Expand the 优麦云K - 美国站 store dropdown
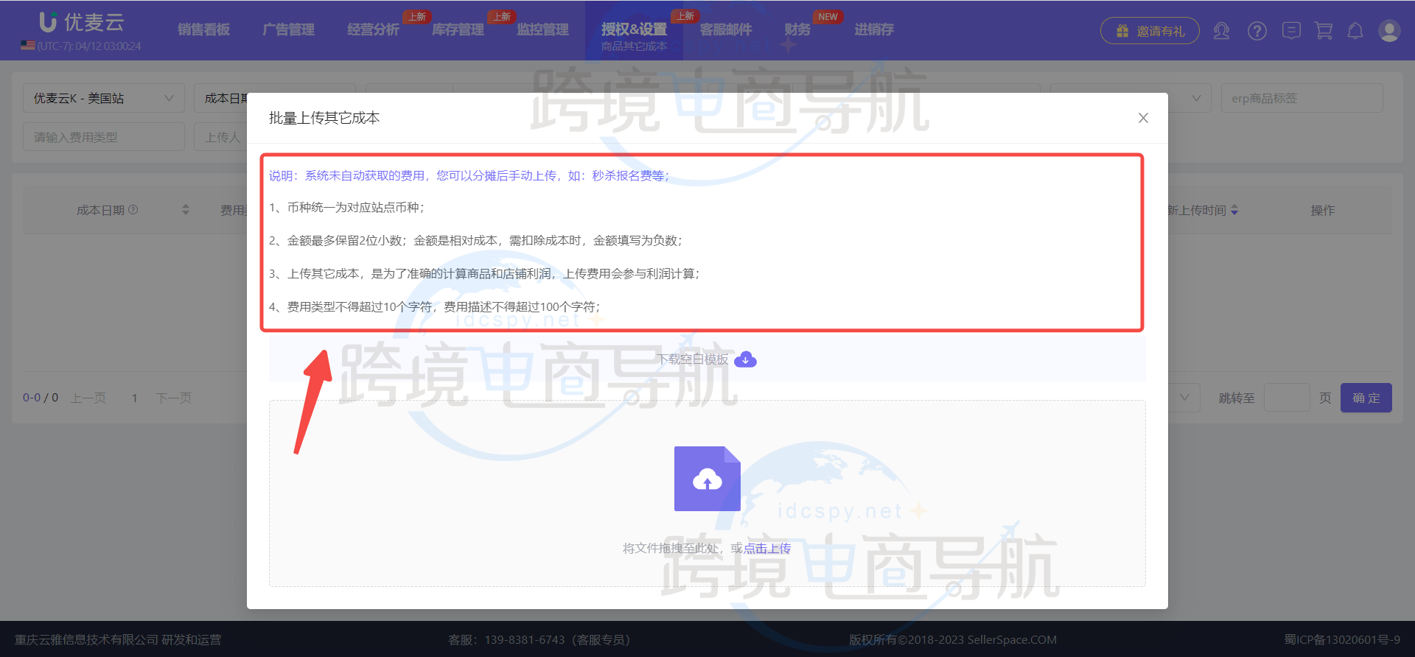 coord(104,98)
